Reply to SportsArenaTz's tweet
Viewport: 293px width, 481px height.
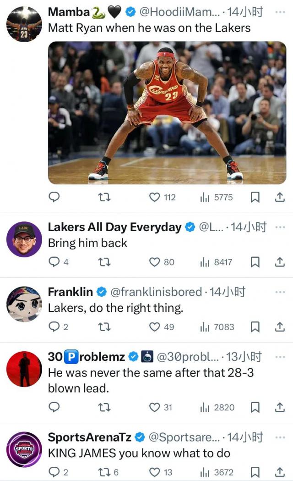coord(54,472)
